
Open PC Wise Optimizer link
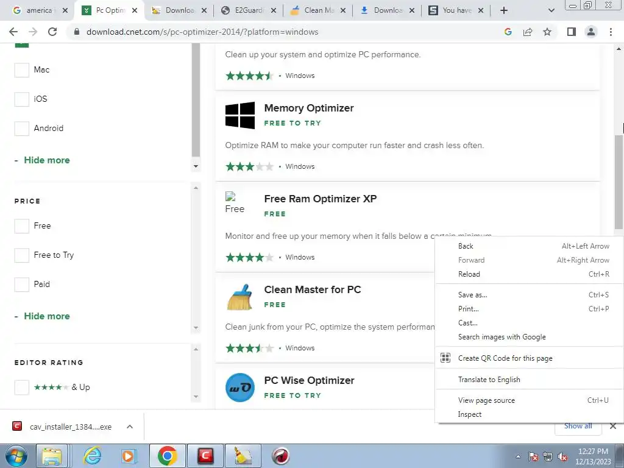[x=309, y=380]
